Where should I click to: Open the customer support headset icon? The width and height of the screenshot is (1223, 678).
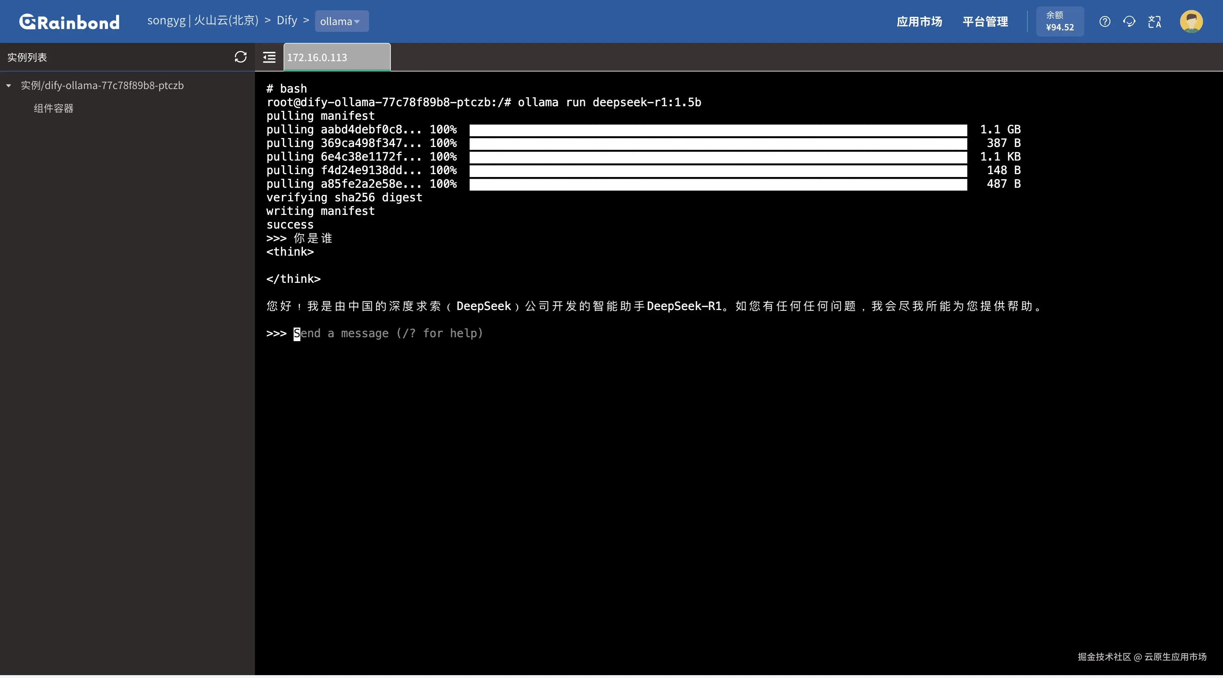pos(1129,22)
